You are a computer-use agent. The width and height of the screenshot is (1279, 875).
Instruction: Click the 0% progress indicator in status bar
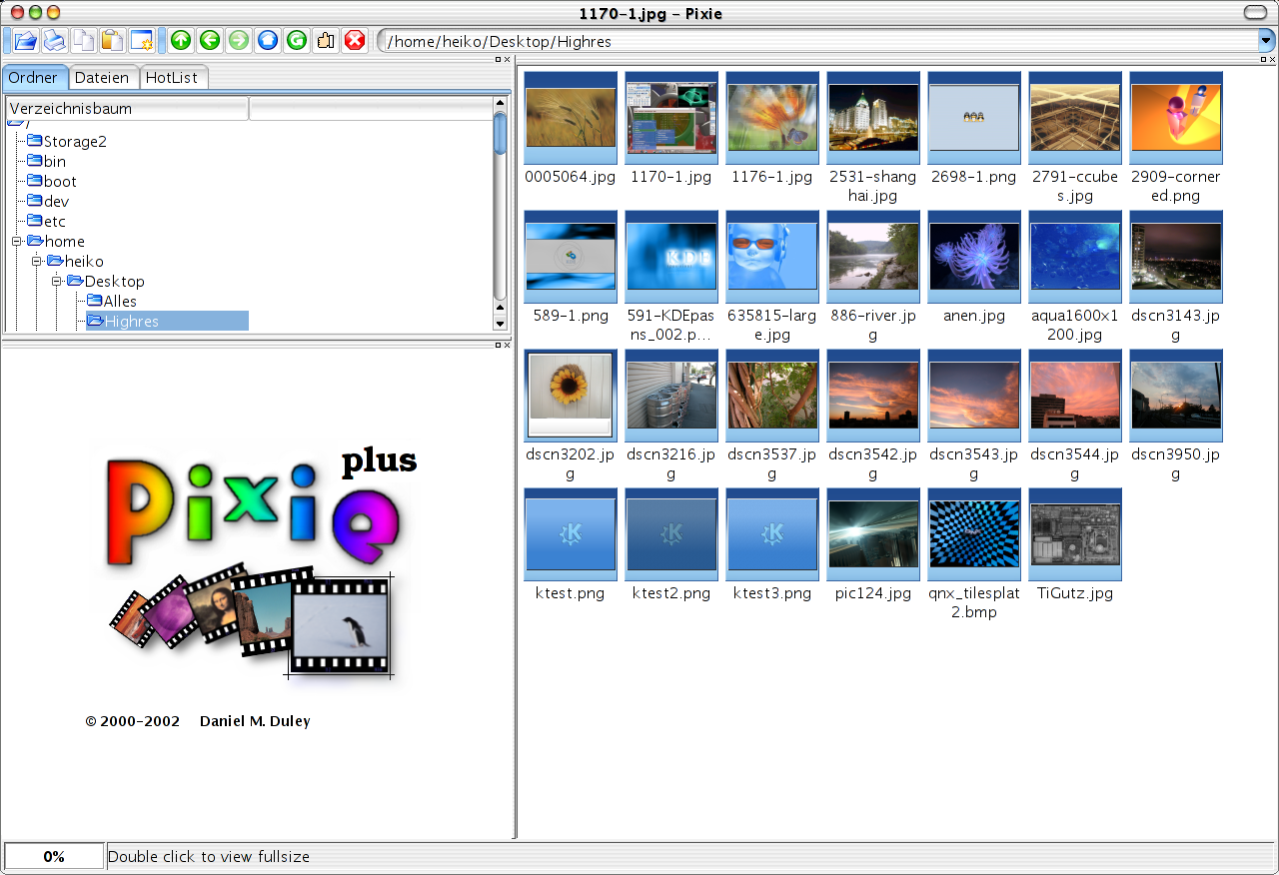coord(54,856)
